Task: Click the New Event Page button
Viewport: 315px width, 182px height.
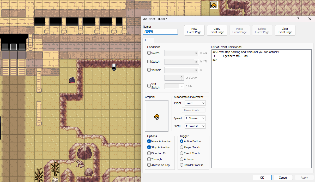Action: (194, 31)
